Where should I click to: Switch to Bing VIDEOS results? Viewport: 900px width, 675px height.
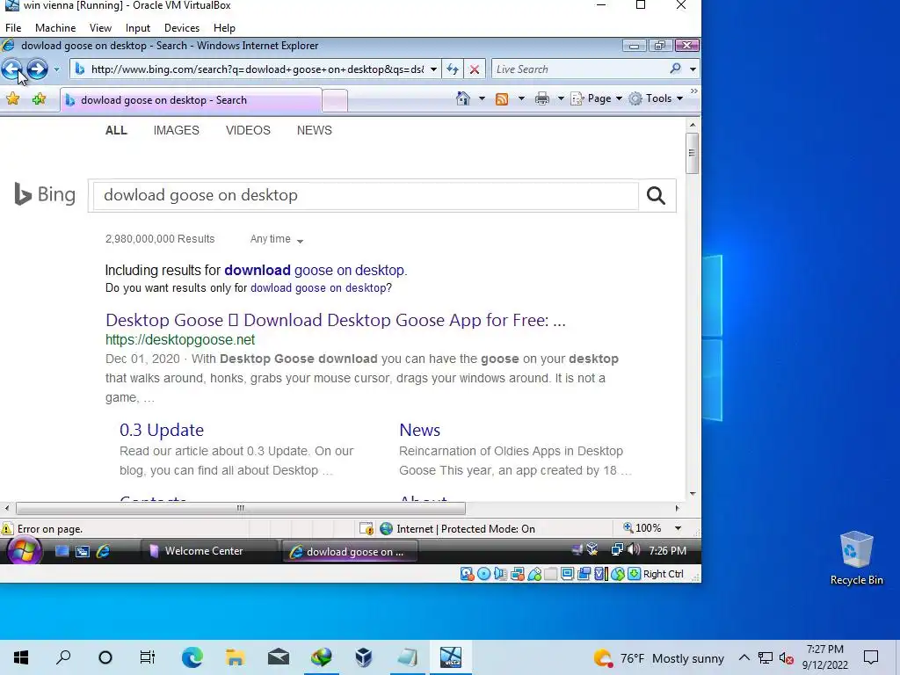click(x=248, y=130)
